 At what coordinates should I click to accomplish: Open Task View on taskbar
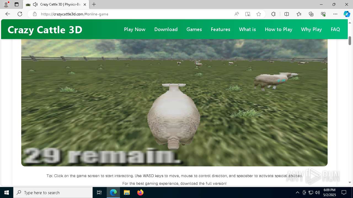point(99,193)
